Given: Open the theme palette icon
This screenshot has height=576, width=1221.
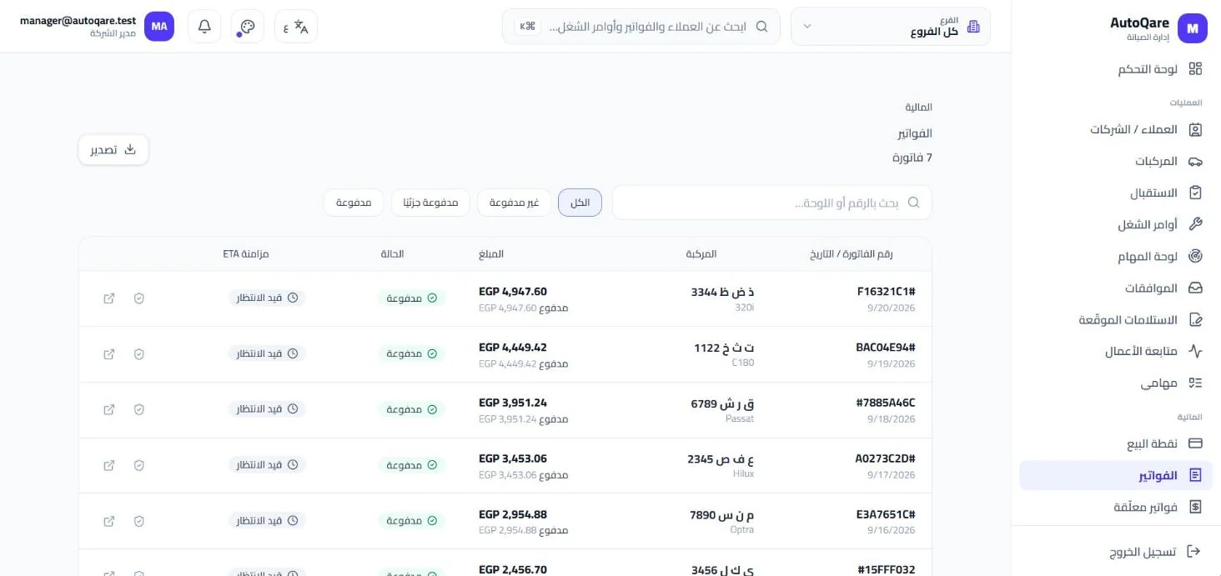Looking at the screenshot, I should [x=248, y=27].
